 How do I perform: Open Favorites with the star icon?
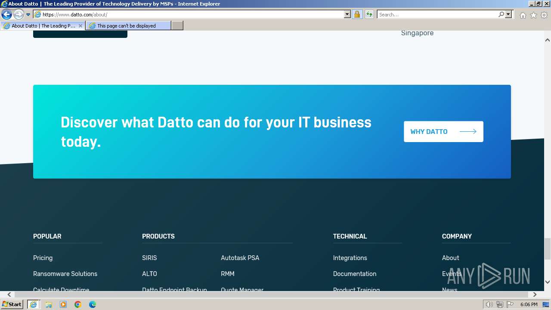(x=533, y=15)
